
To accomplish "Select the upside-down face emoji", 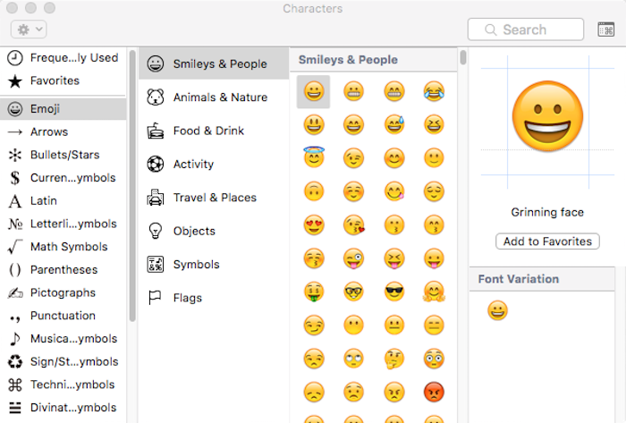I will click(314, 191).
